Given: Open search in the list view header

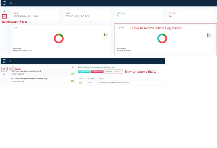Looking at the screenshot, I should click(11, 61).
